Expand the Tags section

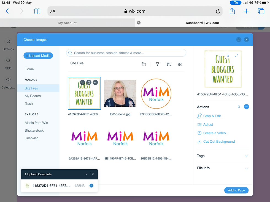click(x=223, y=156)
